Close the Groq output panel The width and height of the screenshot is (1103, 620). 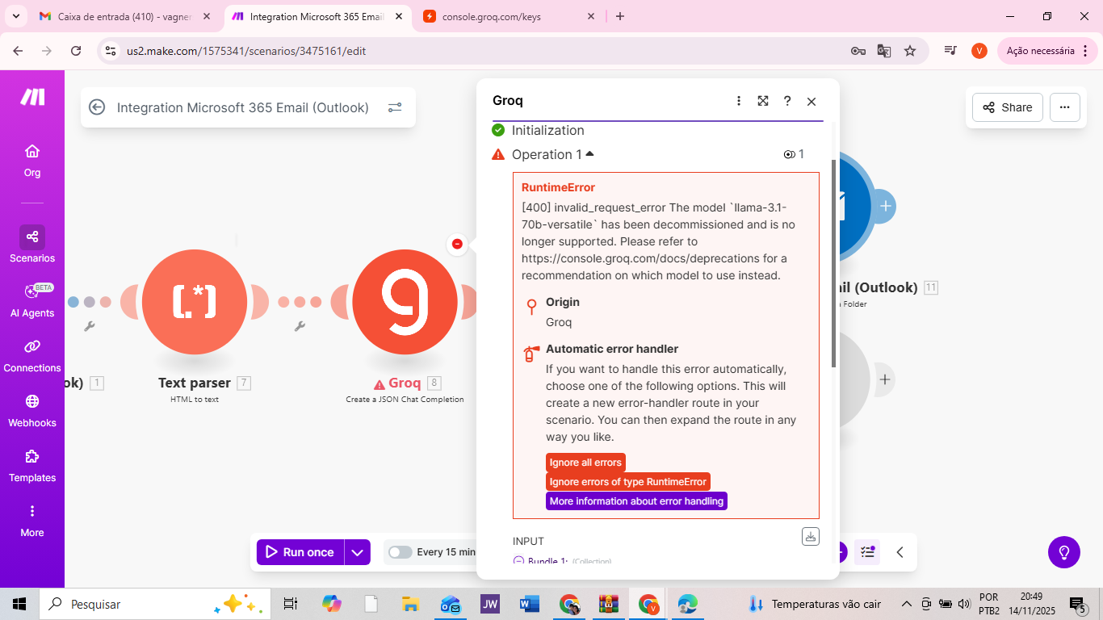812,101
